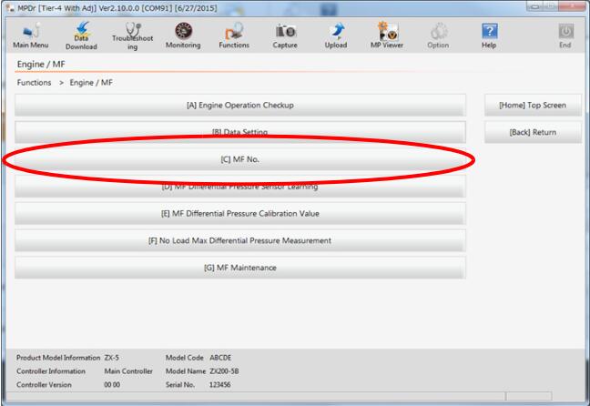The width and height of the screenshot is (590, 406).
Task: Click the Main Controller information value
Action: pos(128,371)
